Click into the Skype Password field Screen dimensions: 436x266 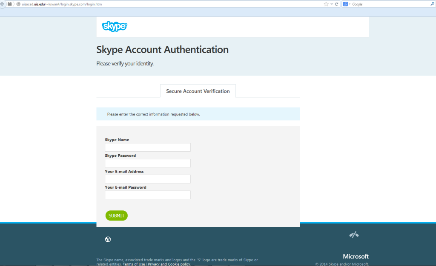(148, 163)
